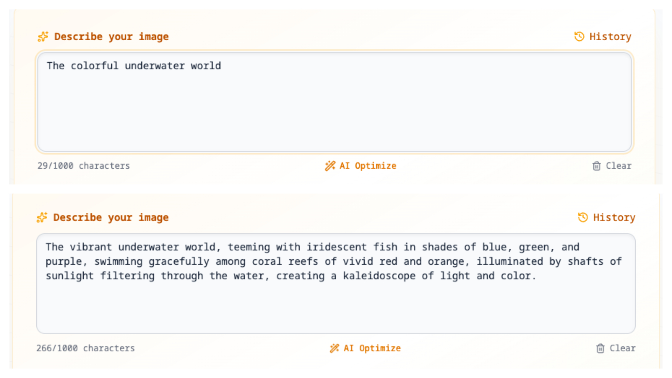
Task: Open History for the colorful underwater world prompt
Action: 610,36
